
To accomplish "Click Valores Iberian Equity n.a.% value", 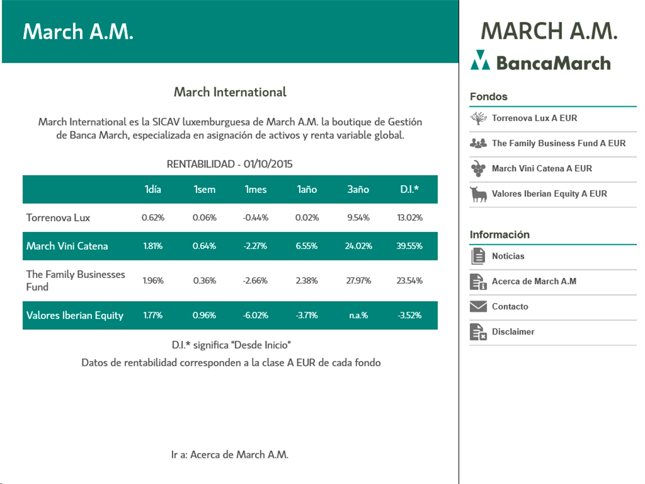I will click(358, 315).
